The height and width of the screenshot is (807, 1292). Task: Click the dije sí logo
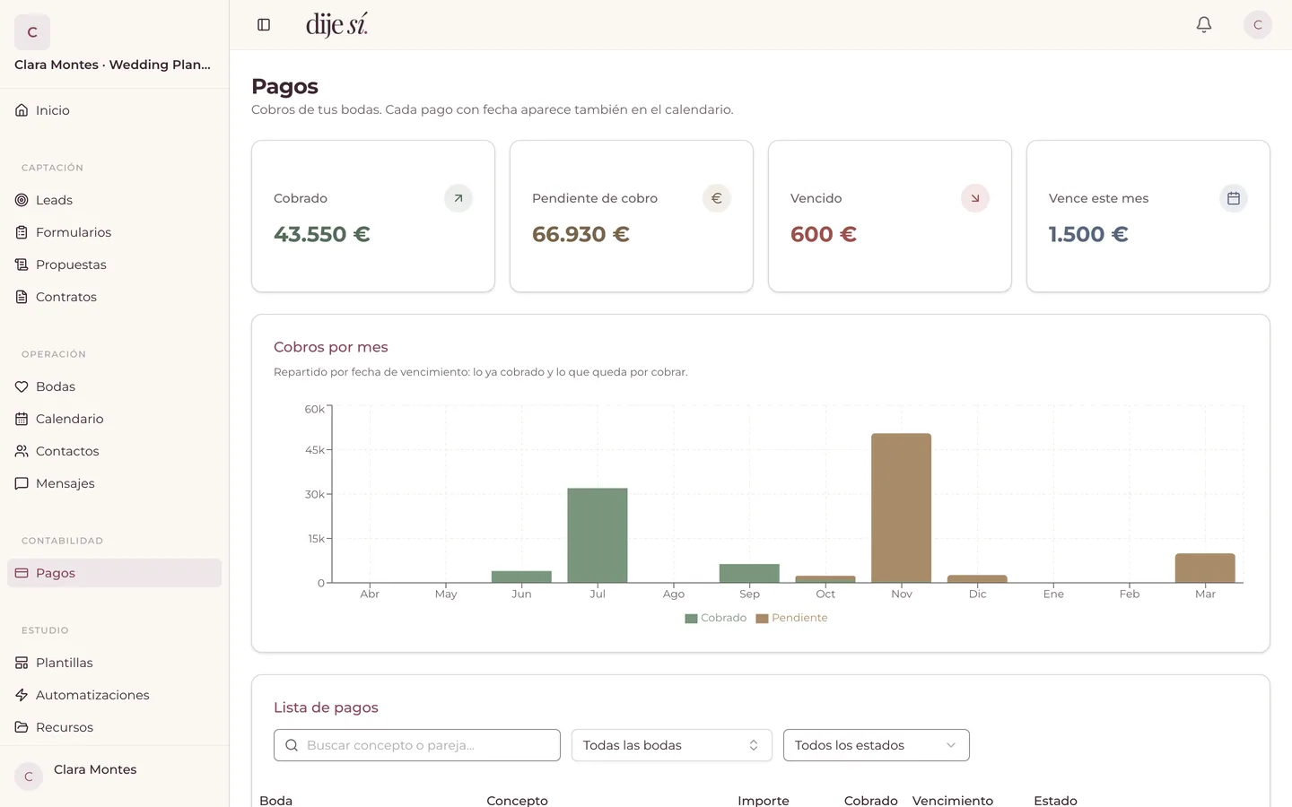coord(336,24)
